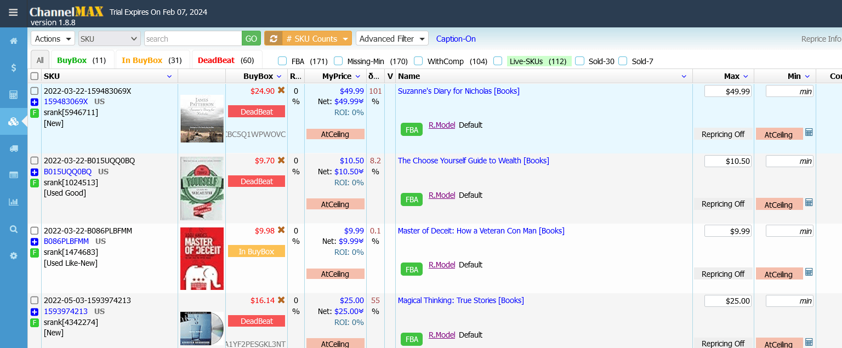Select the Home icon in sidebar

pyautogui.click(x=13, y=40)
